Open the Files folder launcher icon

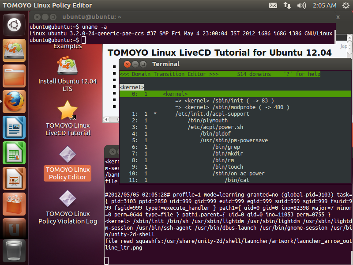[14, 76]
